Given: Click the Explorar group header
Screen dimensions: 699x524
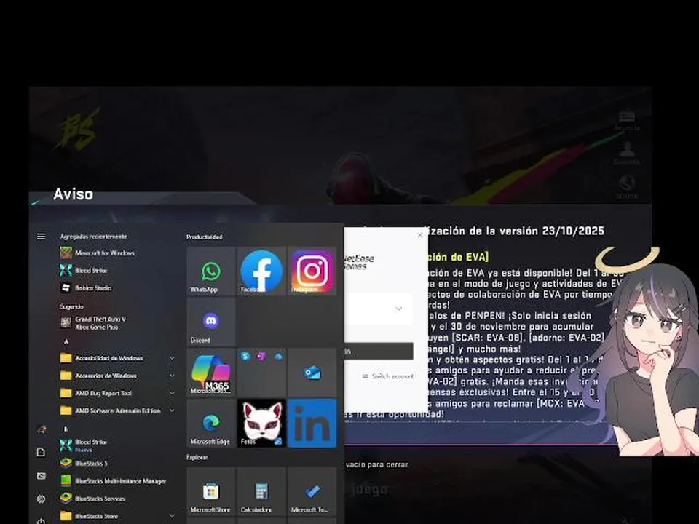Looking at the screenshot, I should coord(197,457).
